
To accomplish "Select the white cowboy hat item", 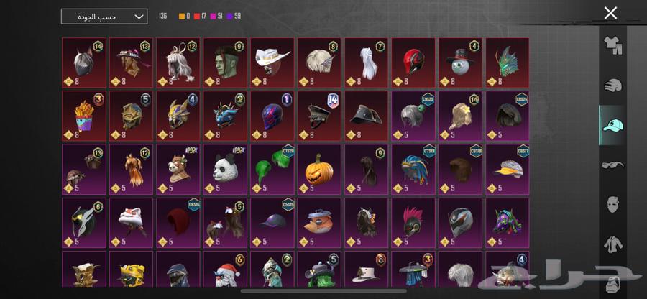I will [272, 63].
